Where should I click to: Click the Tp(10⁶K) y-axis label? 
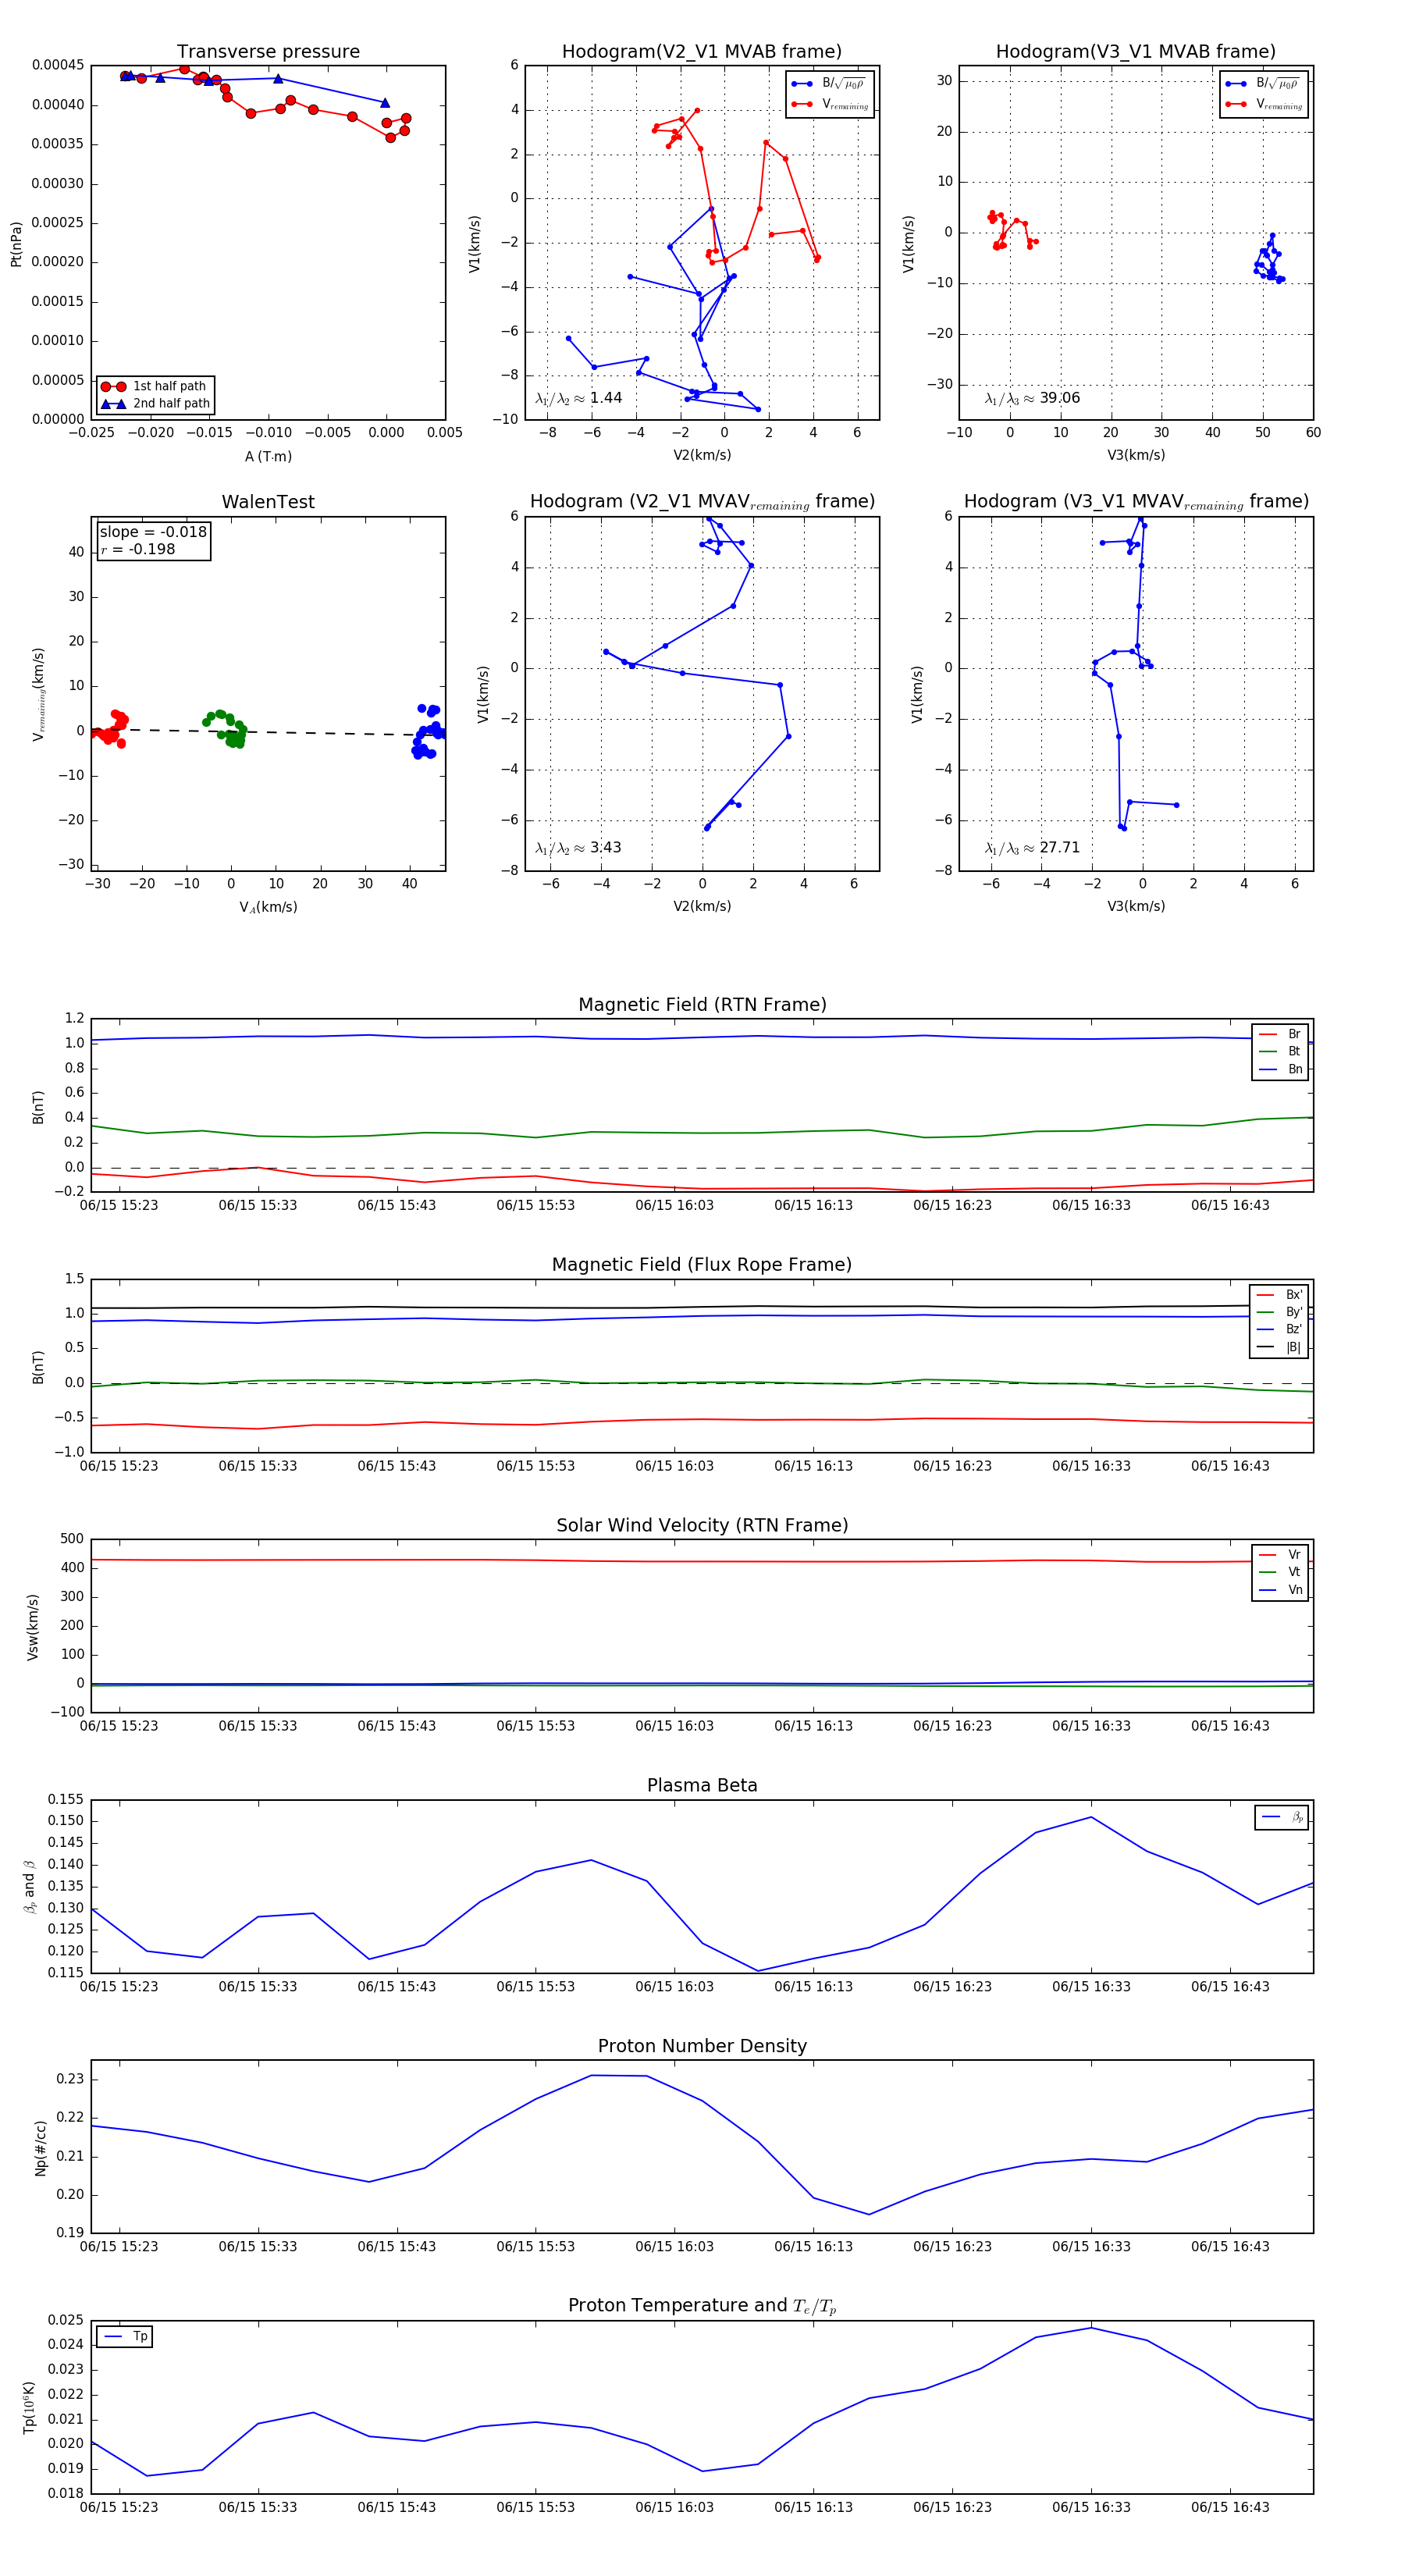tap(28, 2408)
